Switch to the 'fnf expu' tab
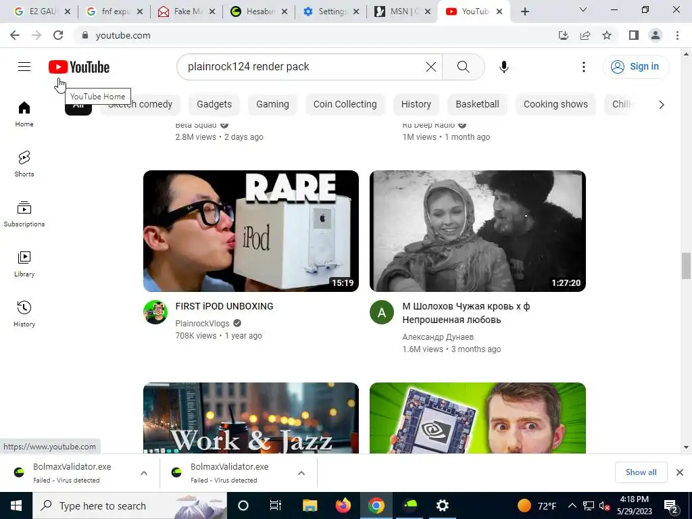Viewport: 692px width, 519px height. coord(115,11)
